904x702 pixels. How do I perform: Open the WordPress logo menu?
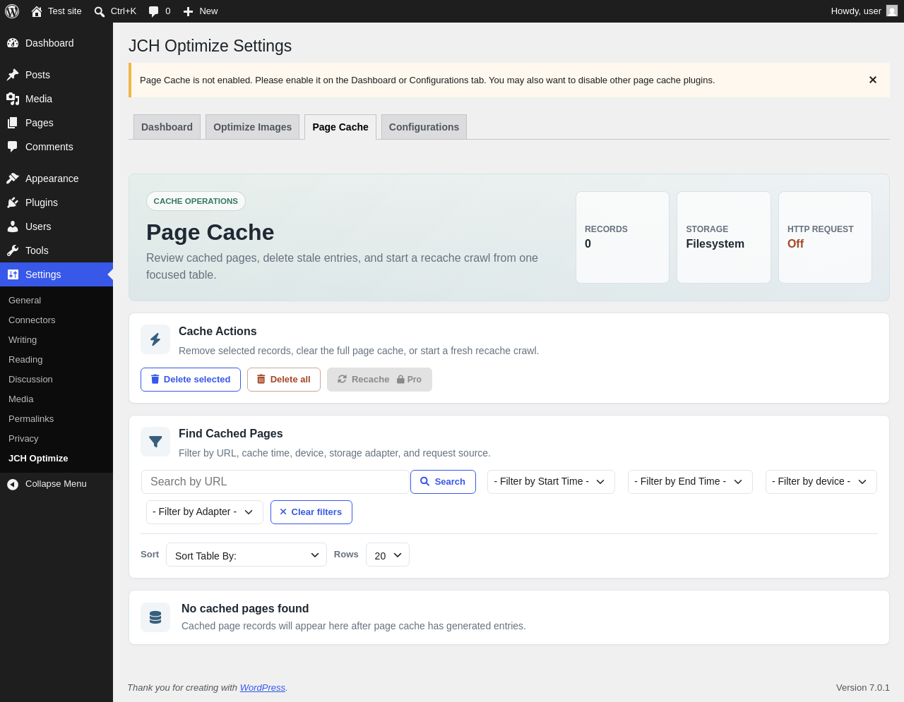[x=12, y=11]
